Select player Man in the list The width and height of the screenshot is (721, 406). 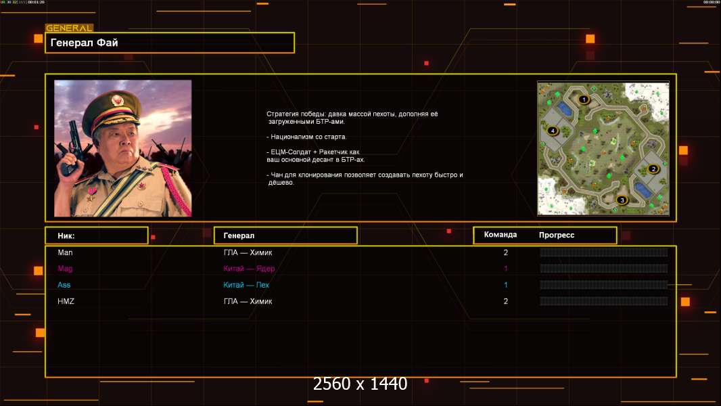pyautogui.click(x=65, y=252)
